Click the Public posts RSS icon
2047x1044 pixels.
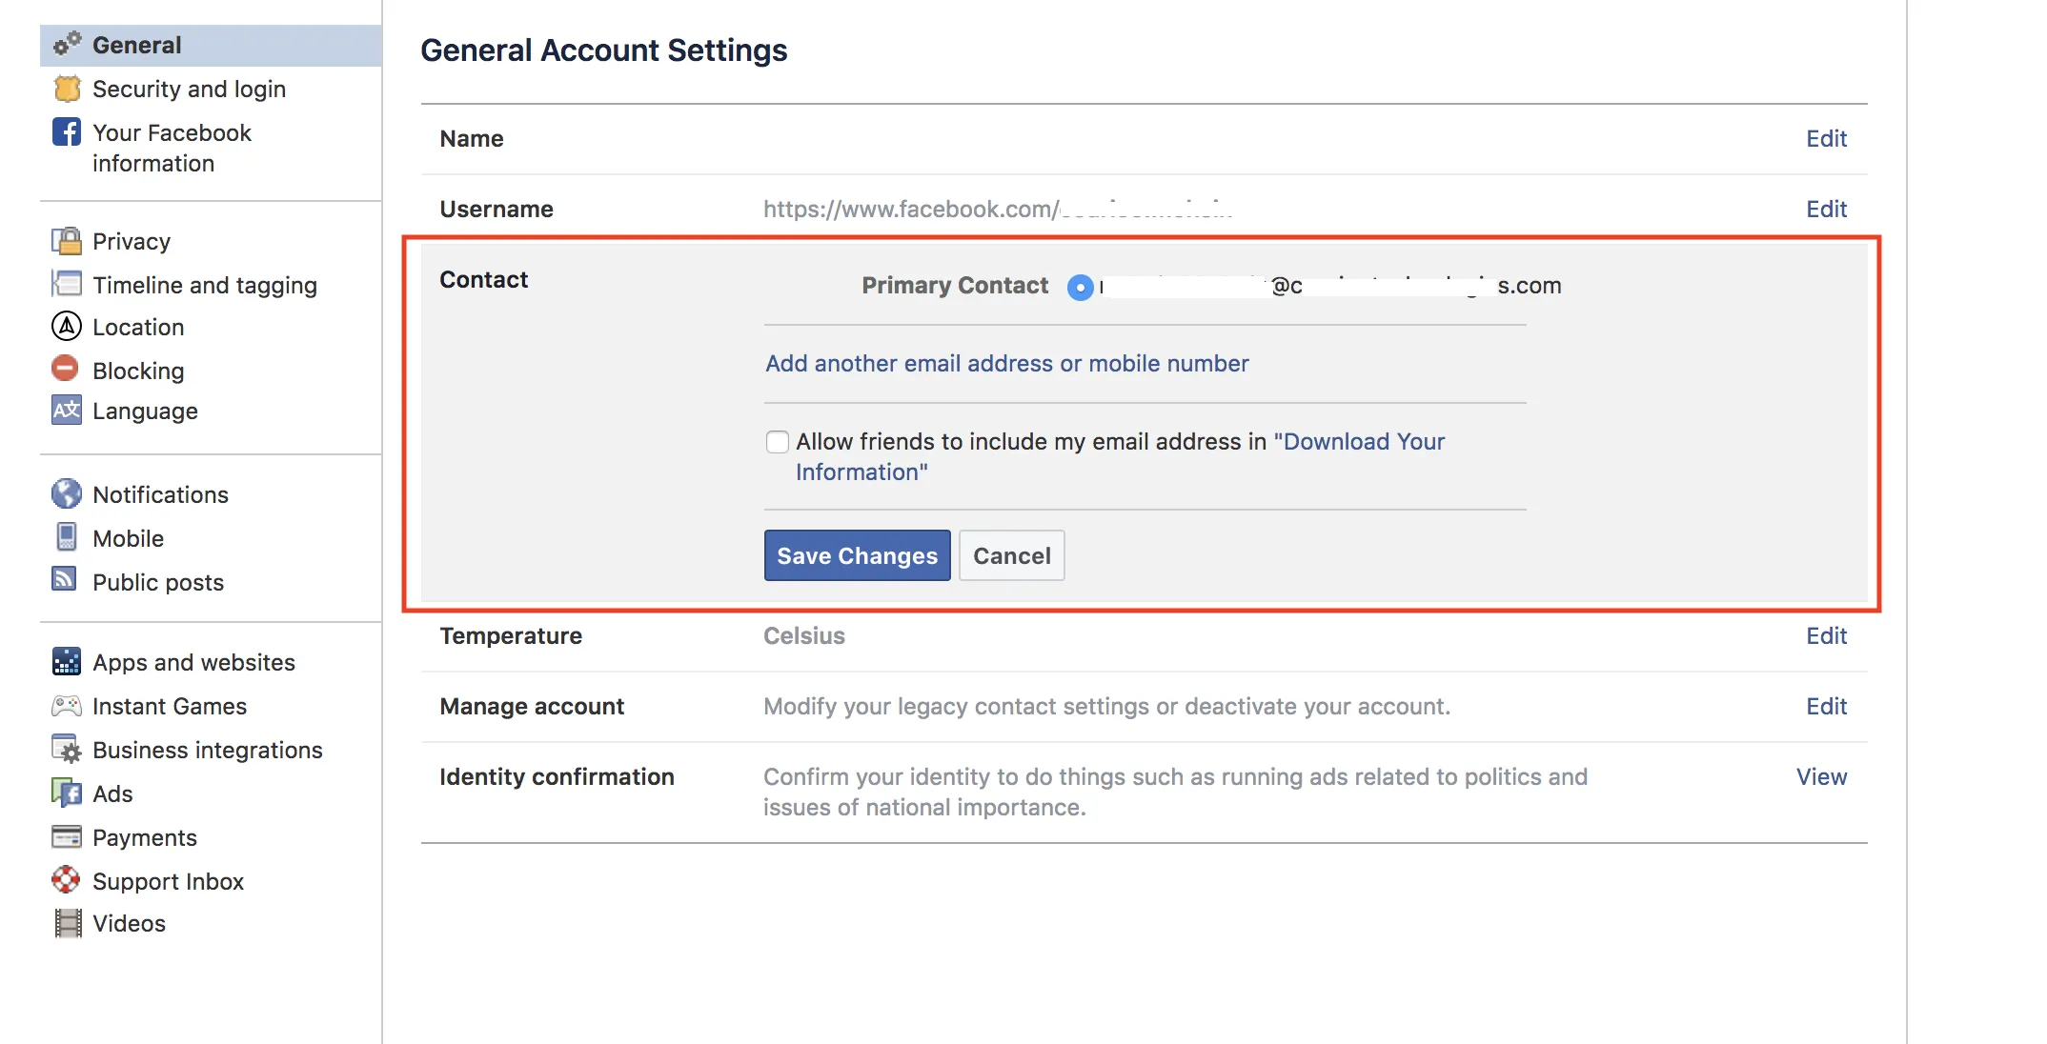click(65, 579)
